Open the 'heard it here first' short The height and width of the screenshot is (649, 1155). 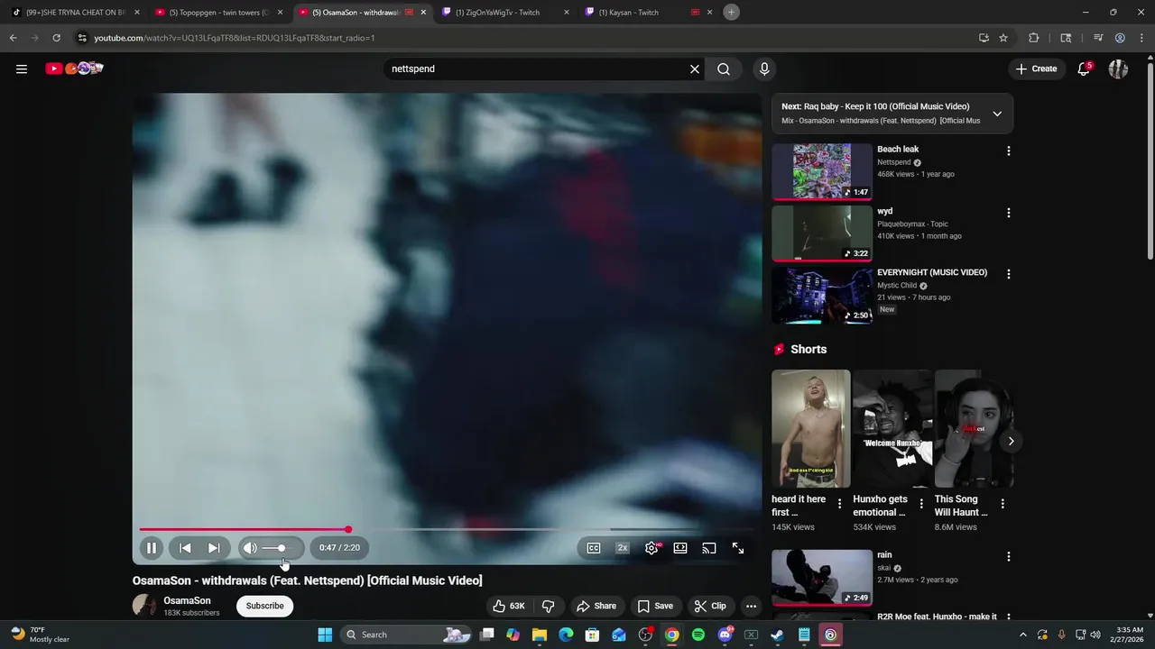tap(810, 428)
